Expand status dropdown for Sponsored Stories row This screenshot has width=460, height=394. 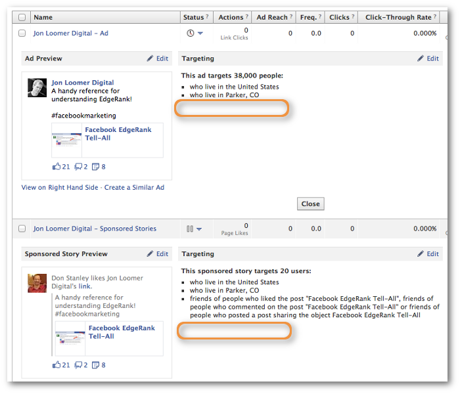click(x=199, y=229)
